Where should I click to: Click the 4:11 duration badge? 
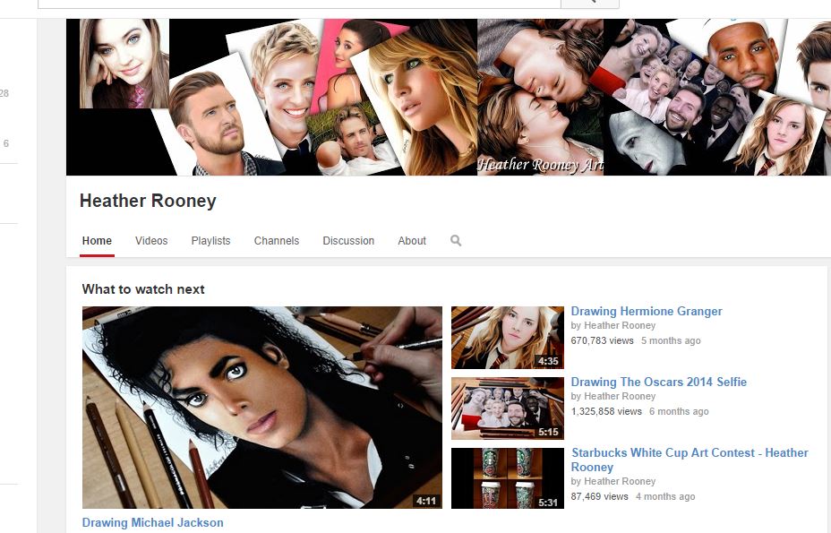point(426,501)
